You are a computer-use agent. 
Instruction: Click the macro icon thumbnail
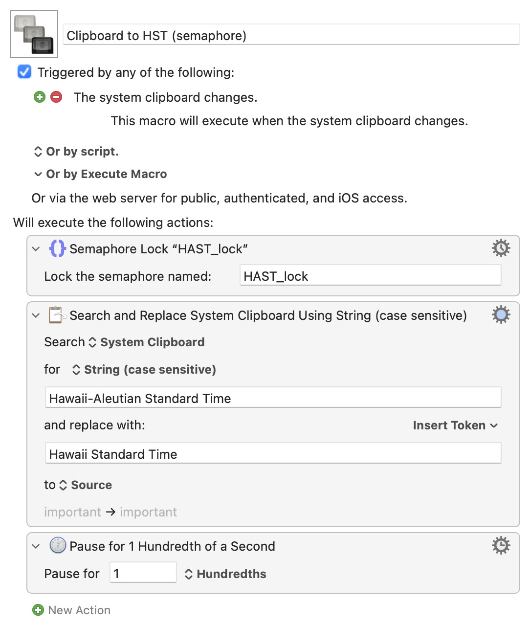click(x=34, y=34)
